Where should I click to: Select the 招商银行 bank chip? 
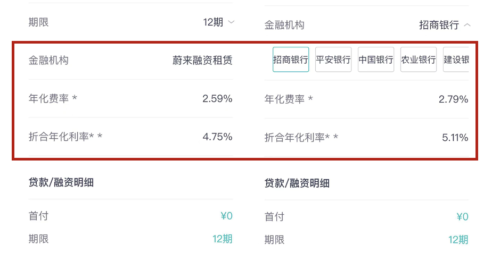[291, 60]
